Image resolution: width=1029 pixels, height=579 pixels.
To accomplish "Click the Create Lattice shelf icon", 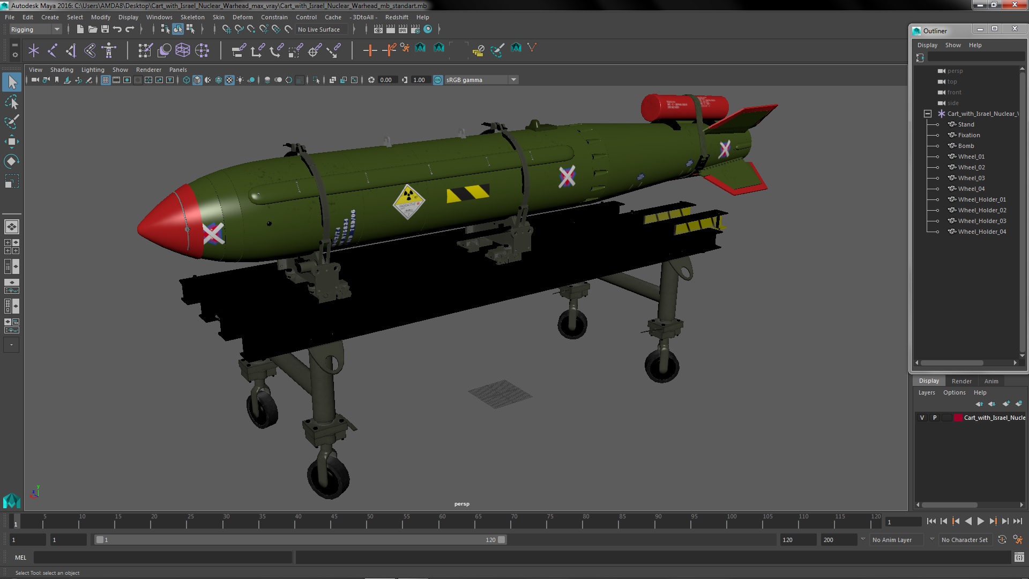I will [x=183, y=50].
